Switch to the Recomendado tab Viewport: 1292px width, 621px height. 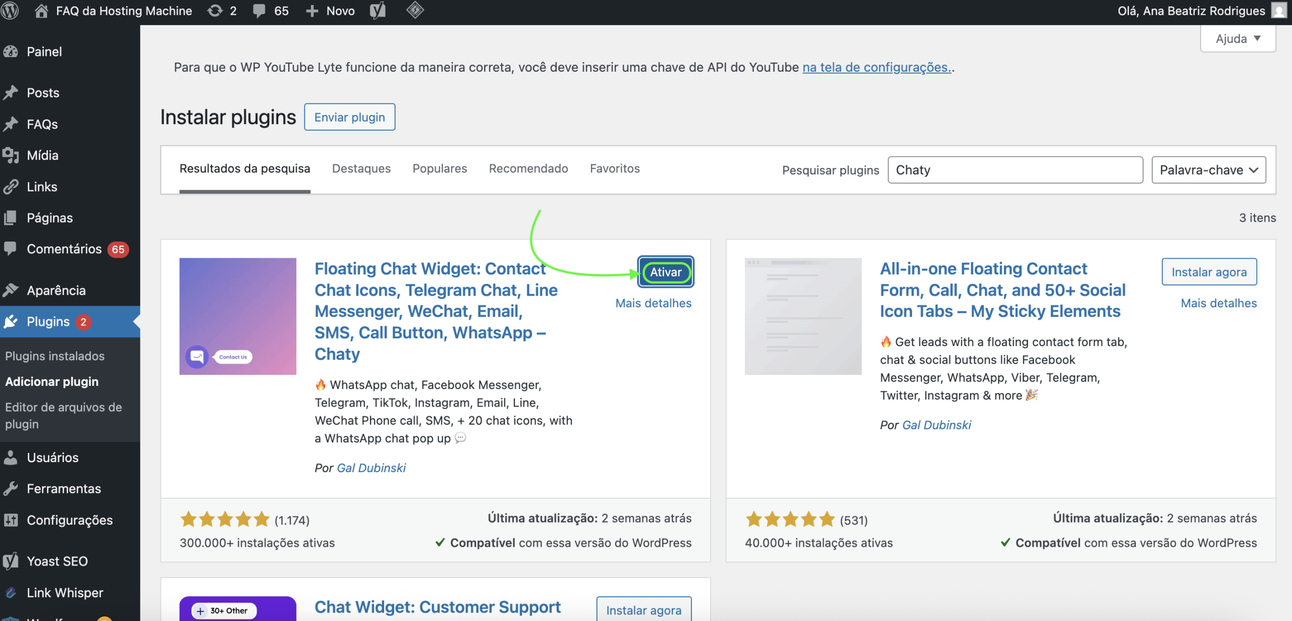point(528,168)
